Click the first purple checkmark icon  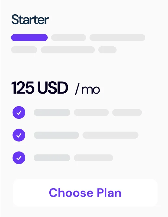19,112
